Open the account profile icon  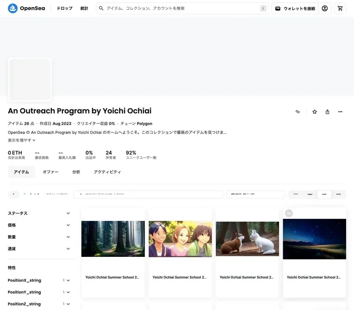(x=325, y=8)
